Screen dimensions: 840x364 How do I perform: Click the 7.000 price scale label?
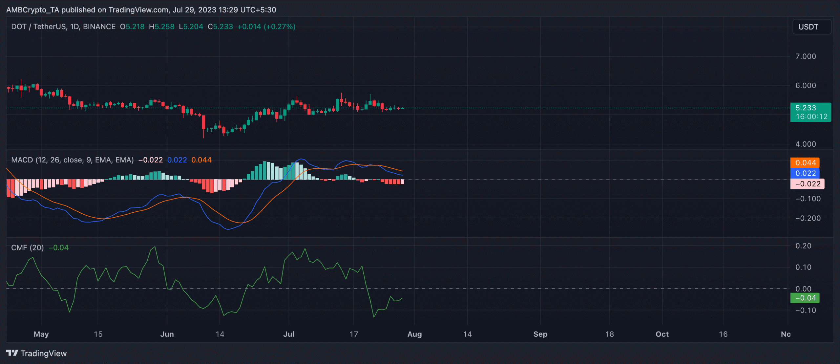[x=806, y=56]
